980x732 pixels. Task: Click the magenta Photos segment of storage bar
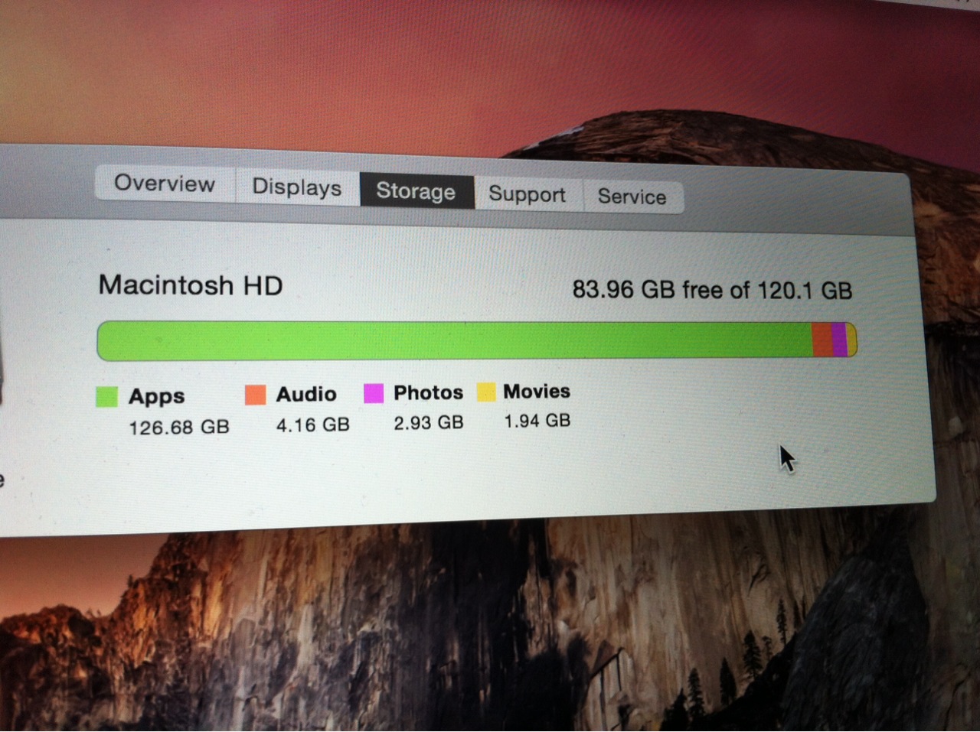(x=839, y=340)
